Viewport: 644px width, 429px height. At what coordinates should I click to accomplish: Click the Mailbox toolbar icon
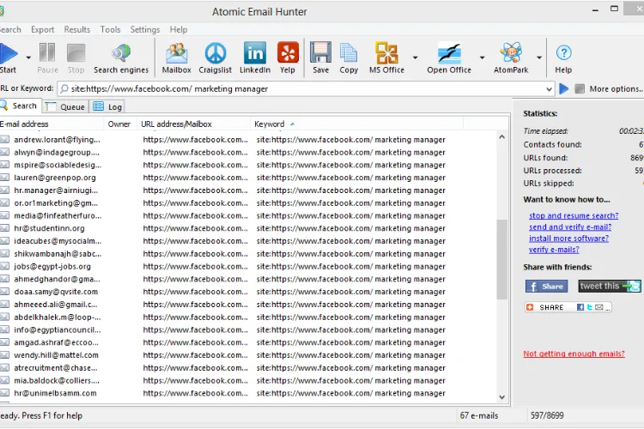point(177,57)
